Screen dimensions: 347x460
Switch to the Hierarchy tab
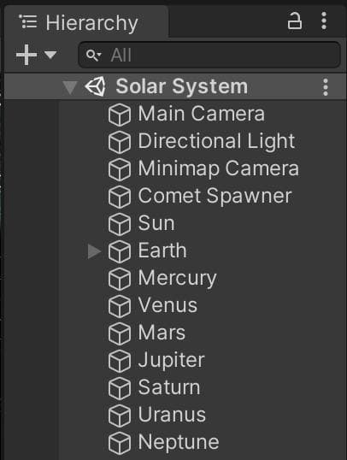86,22
